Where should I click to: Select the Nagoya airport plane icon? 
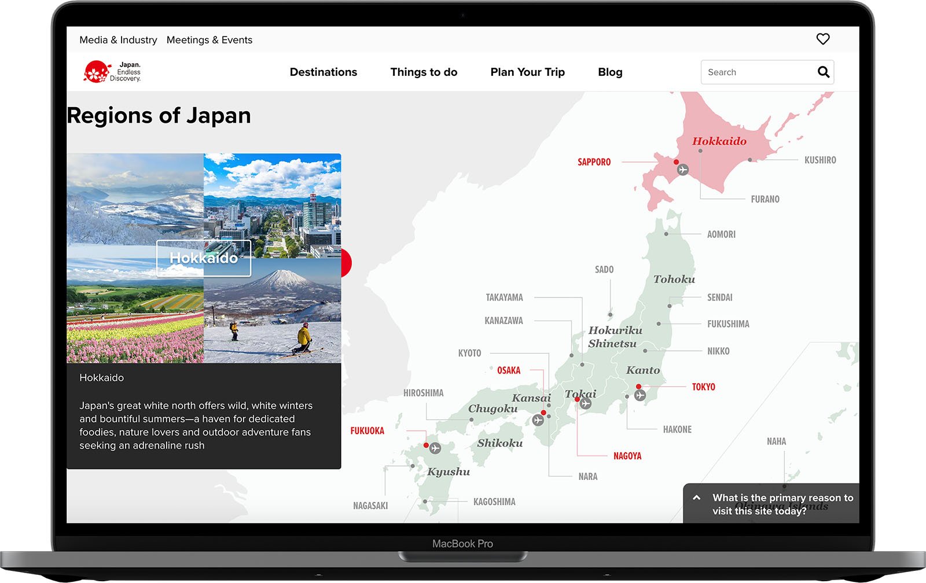586,404
